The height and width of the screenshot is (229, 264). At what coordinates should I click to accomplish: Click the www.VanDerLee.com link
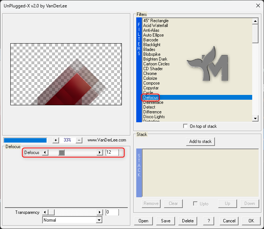107,140
